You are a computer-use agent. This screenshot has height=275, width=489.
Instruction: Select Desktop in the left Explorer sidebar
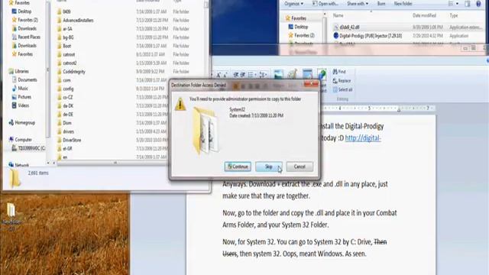pyautogui.click(x=21, y=11)
